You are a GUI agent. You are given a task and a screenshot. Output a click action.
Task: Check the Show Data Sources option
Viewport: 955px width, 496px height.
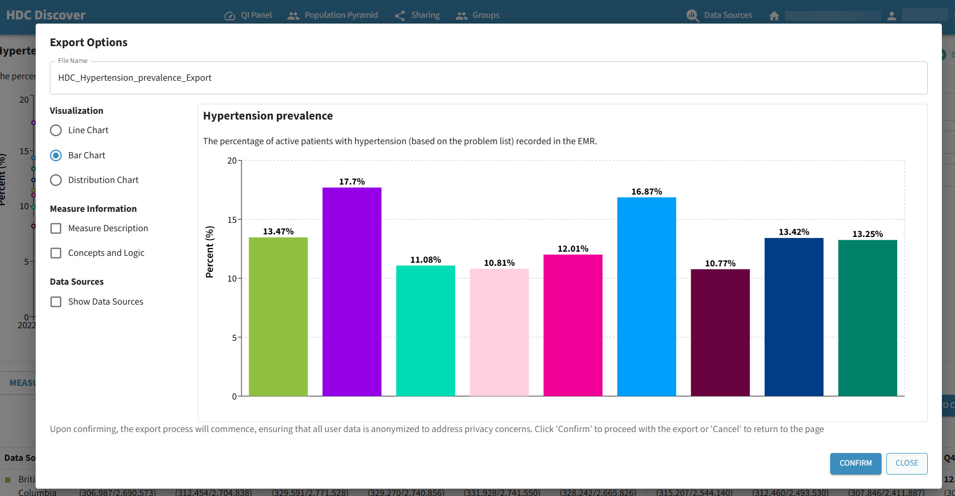[56, 302]
